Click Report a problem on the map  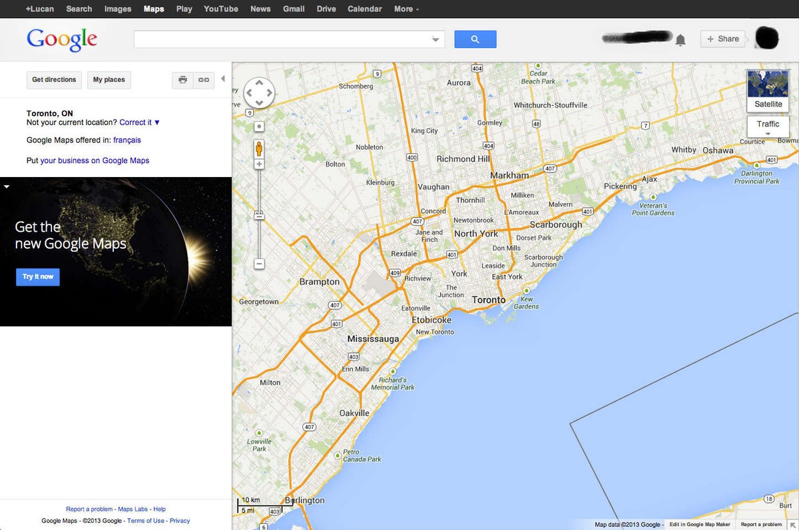coord(761,525)
